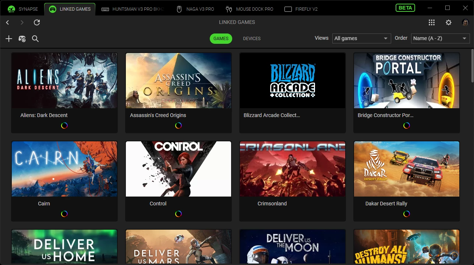
Task: Click the Chroma icon under Control
Action: point(178,214)
